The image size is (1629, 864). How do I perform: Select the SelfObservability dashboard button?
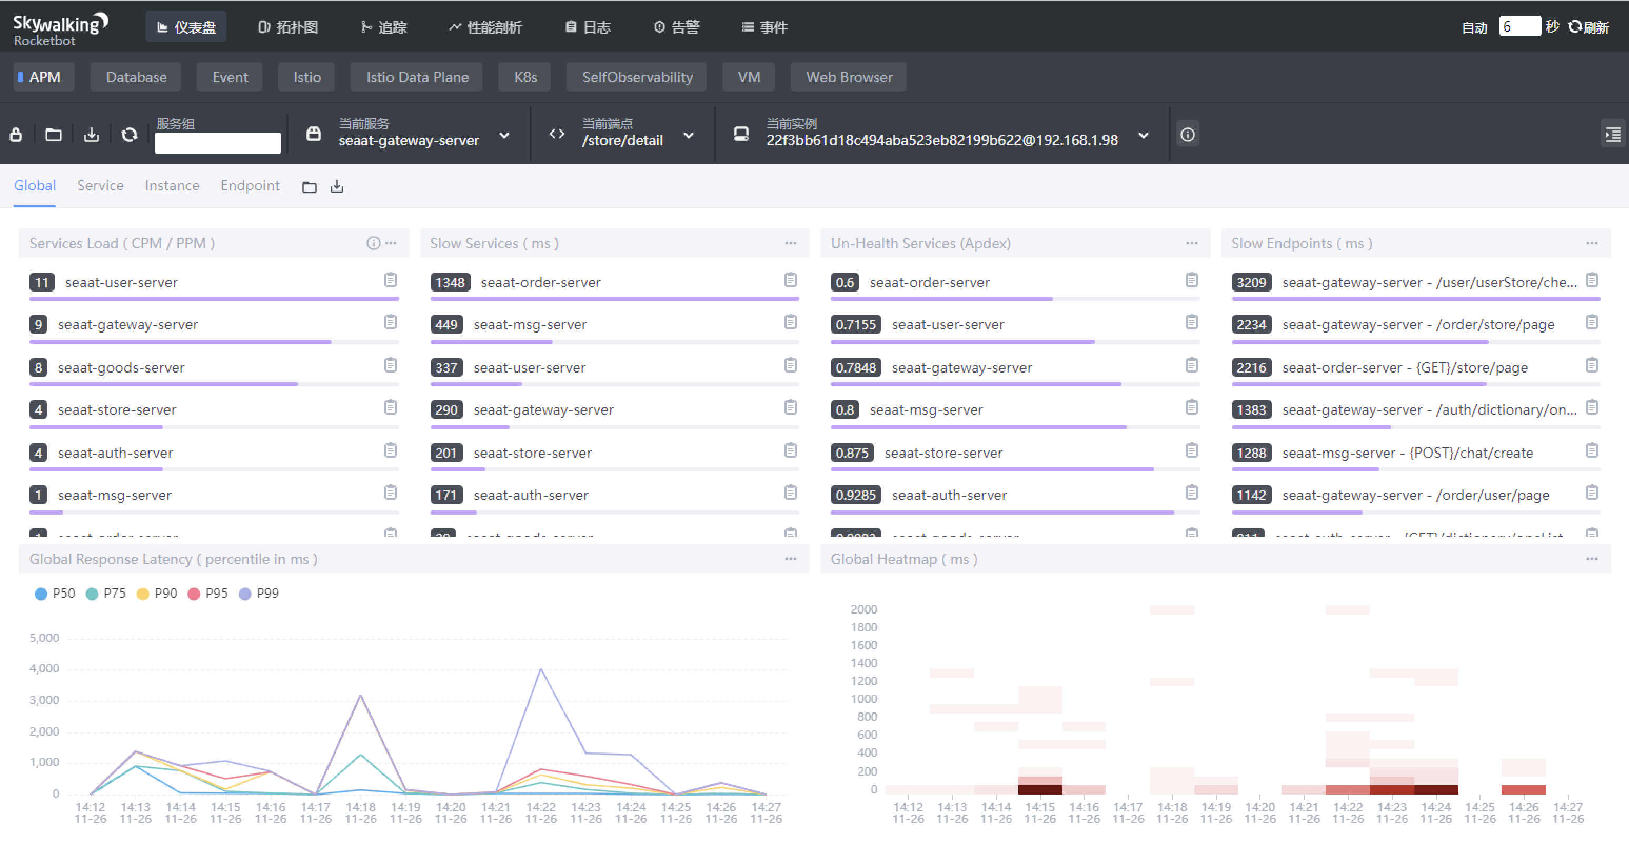(x=637, y=77)
